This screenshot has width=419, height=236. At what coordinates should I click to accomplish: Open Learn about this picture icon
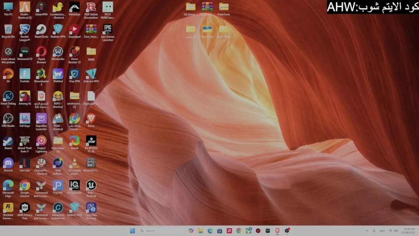(8, 55)
